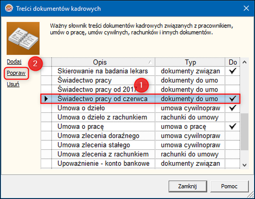
Task: Click the row pointer arrow on the selected row
Action: click(x=46, y=99)
